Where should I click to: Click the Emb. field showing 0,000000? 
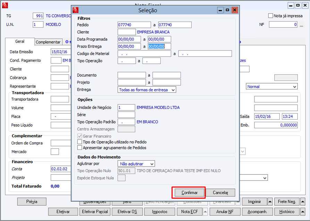(276, 125)
